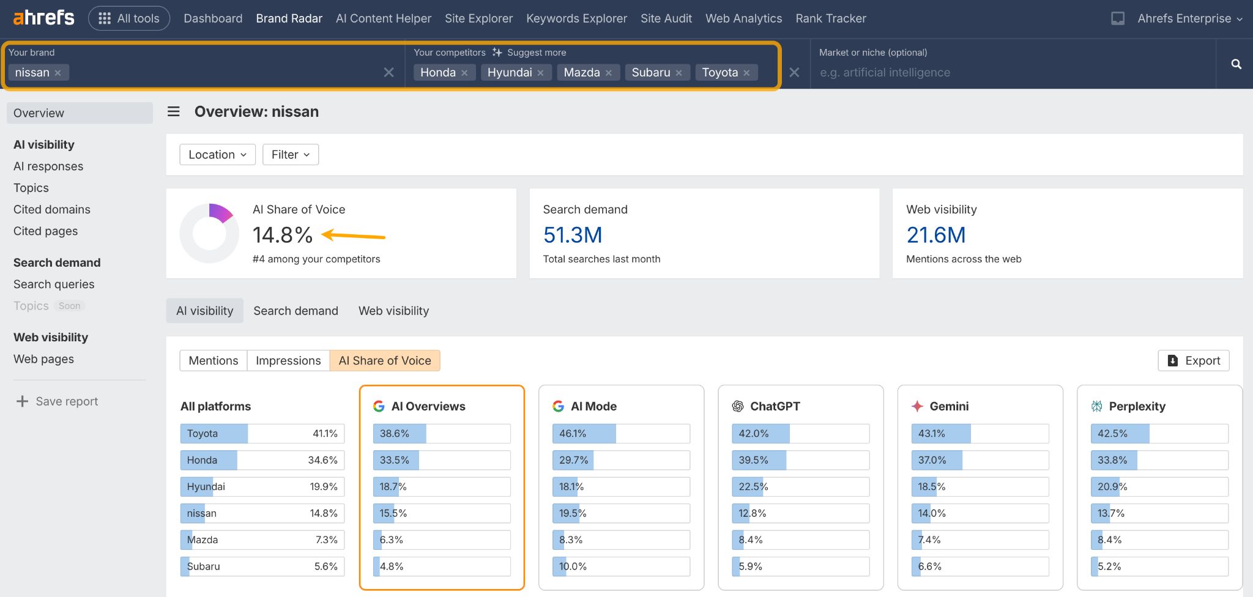Click the search magnifier icon
The height and width of the screenshot is (597, 1253).
(x=1235, y=64)
